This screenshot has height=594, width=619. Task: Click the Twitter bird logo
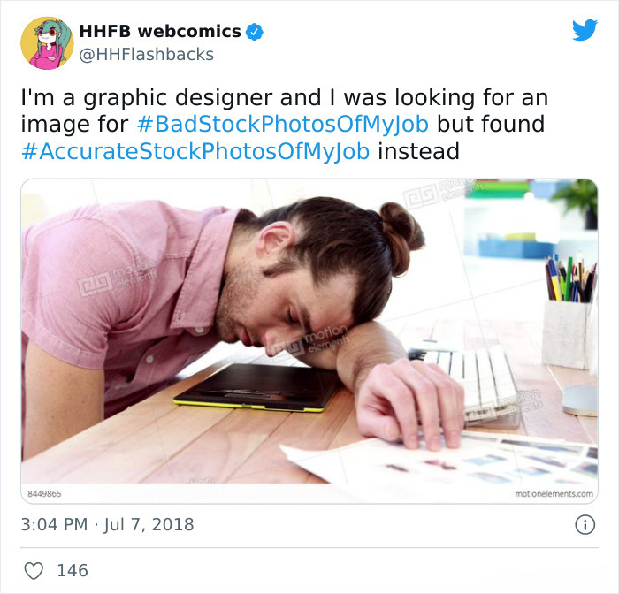coord(585,29)
